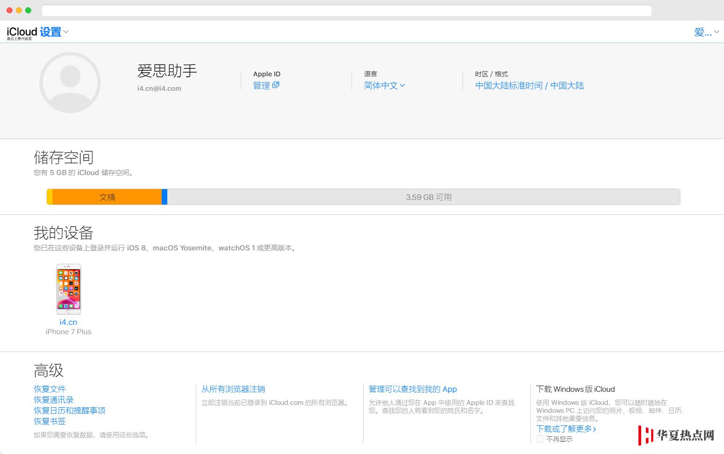Open the i4.cn device link
The height and width of the screenshot is (454, 724).
pos(68,322)
